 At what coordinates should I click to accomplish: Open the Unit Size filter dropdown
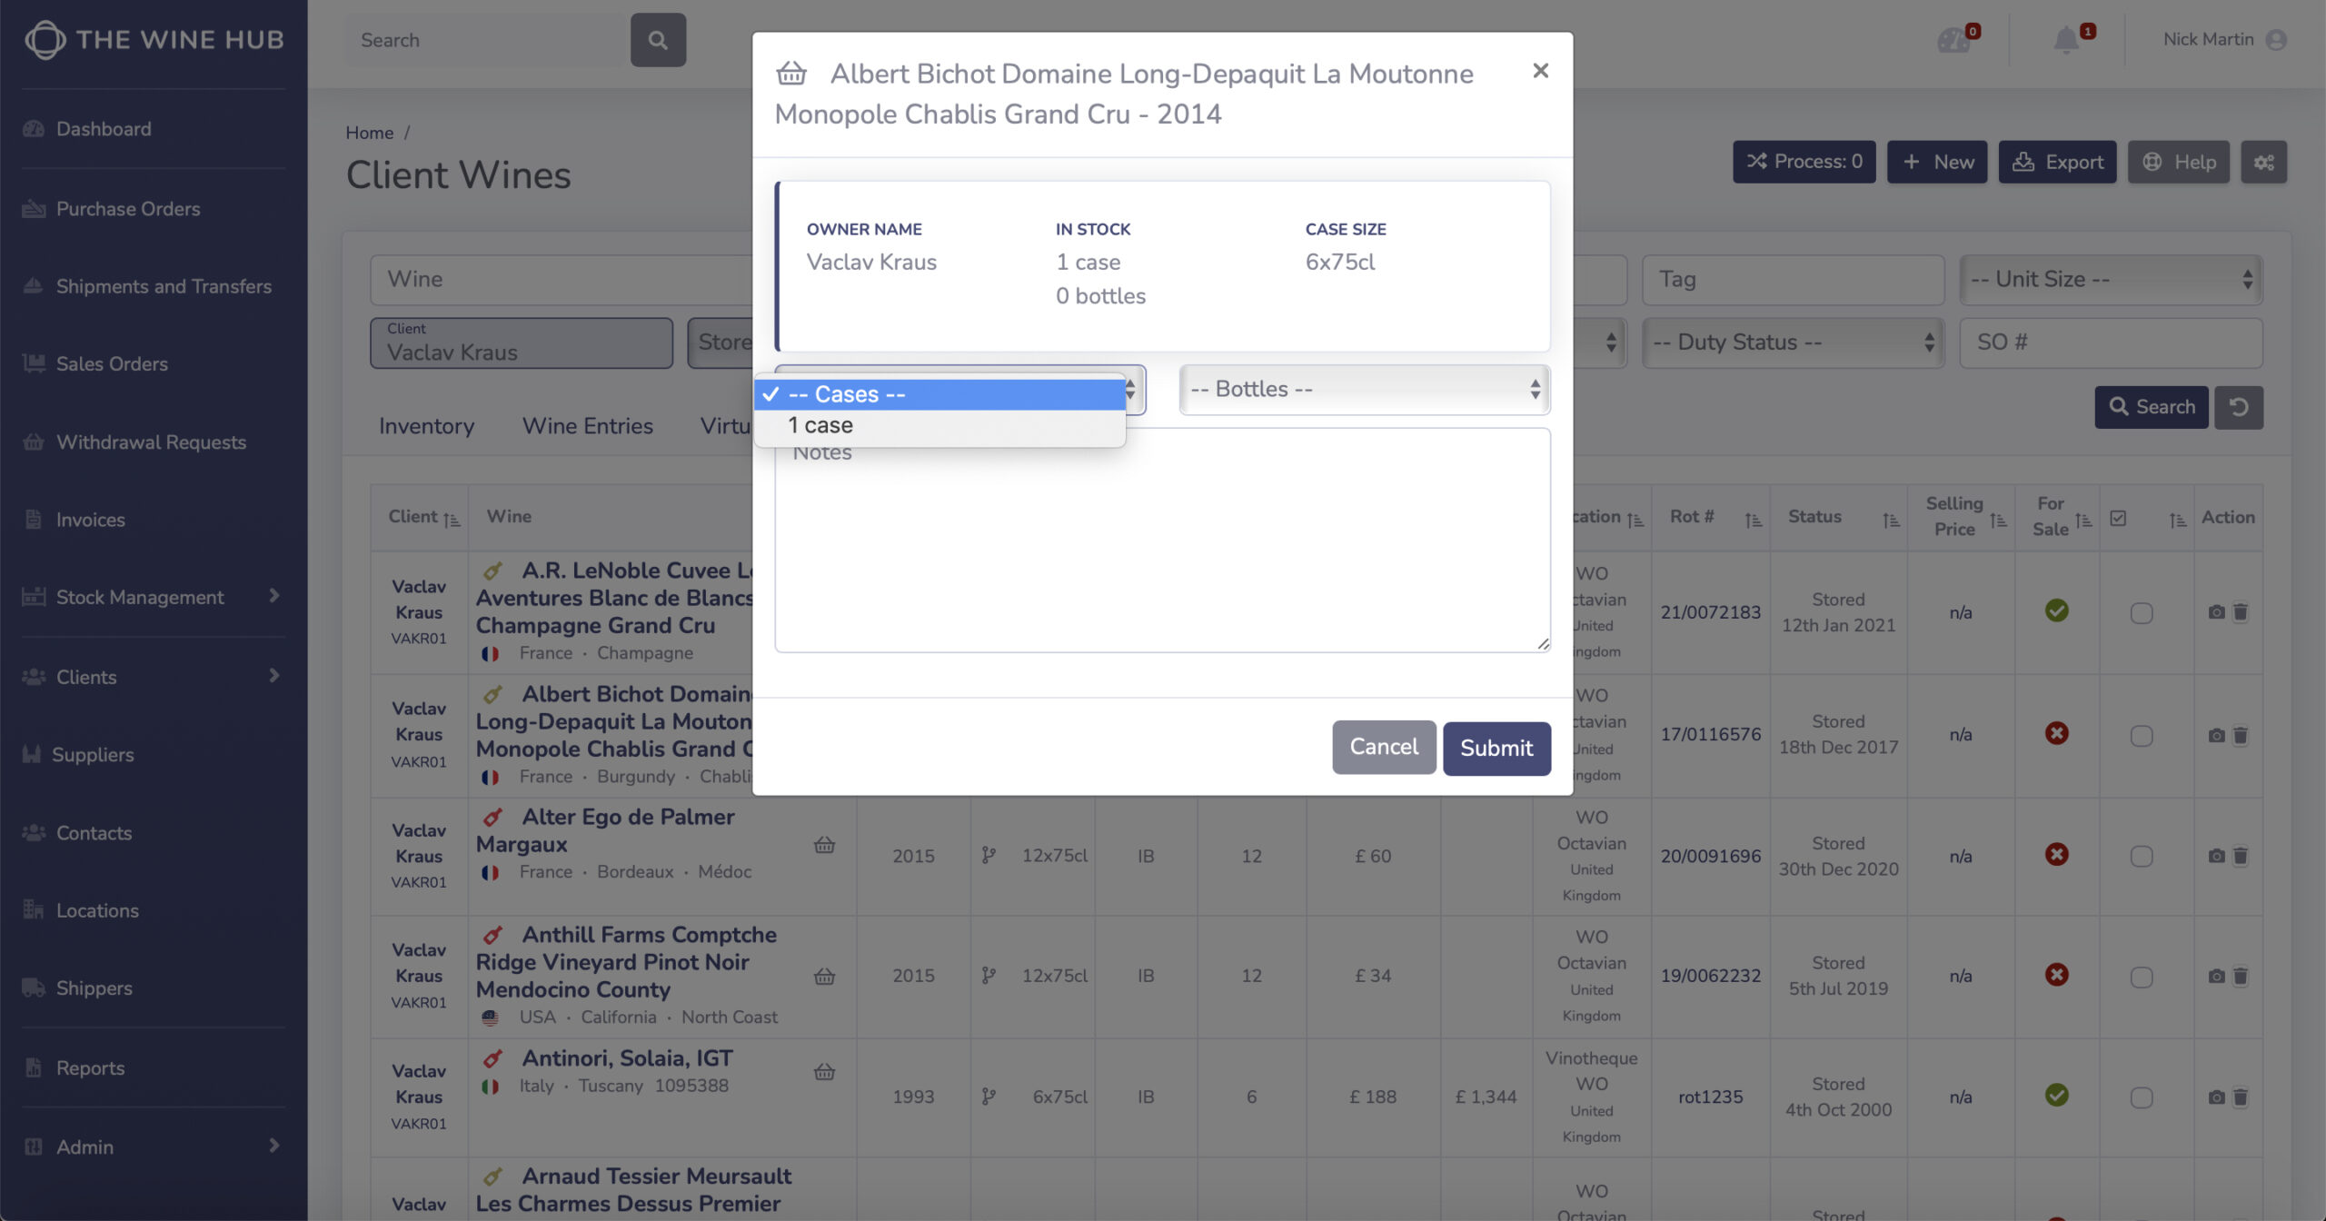[2111, 280]
